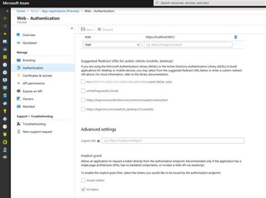Open Troubleshooting under Support

tap(34, 124)
